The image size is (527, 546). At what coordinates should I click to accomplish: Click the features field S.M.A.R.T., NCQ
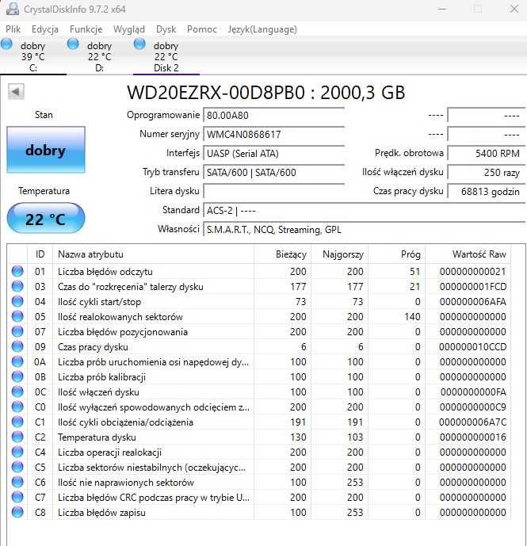tap(365, 230)
